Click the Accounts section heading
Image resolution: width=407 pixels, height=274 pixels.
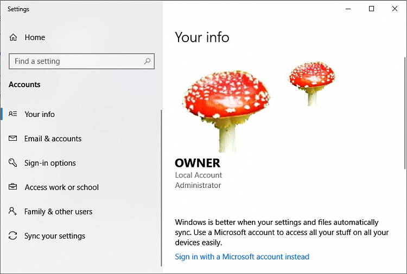point(24,84)
